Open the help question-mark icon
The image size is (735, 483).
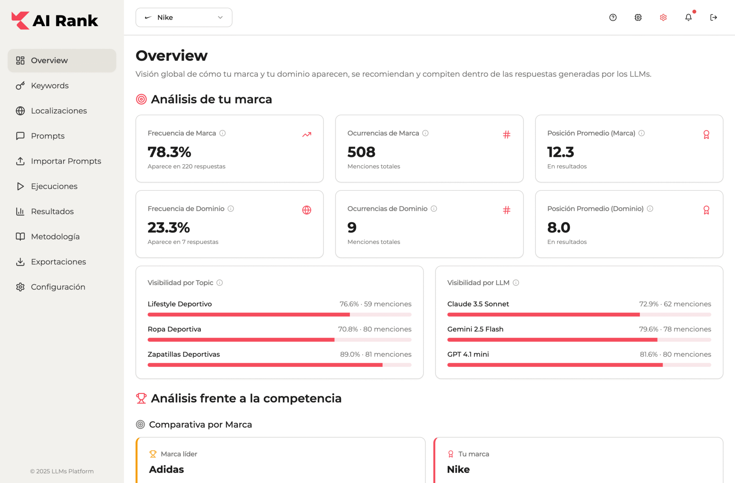pyautogui.click(x=613, y=17)
